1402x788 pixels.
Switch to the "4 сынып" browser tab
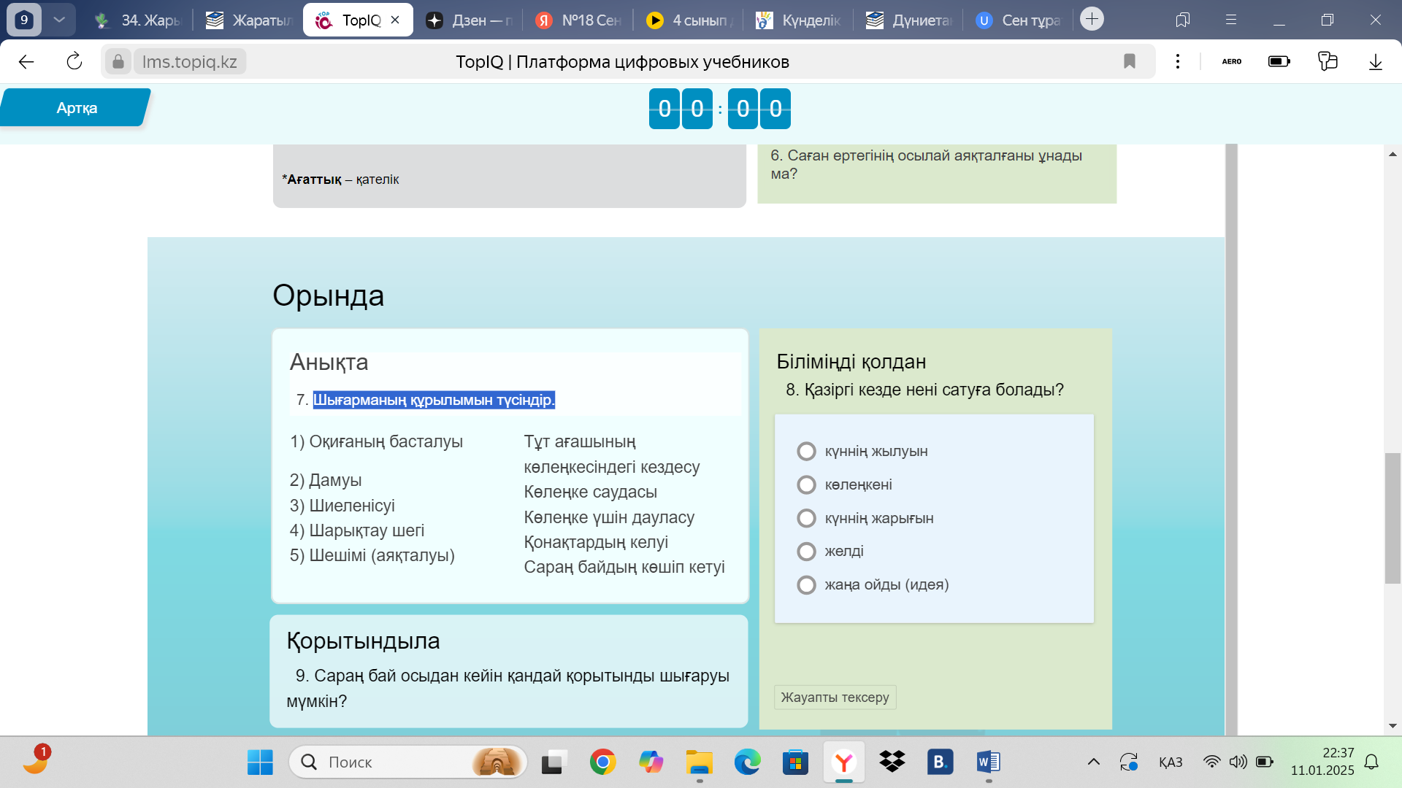(x=690, y=20)
